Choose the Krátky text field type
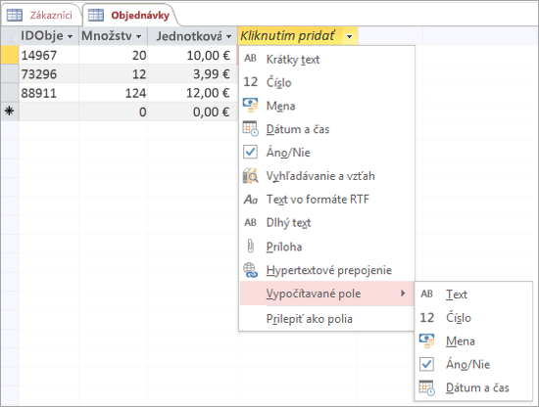This screenshot has width=539, height=407. click(x=326, y=60)
